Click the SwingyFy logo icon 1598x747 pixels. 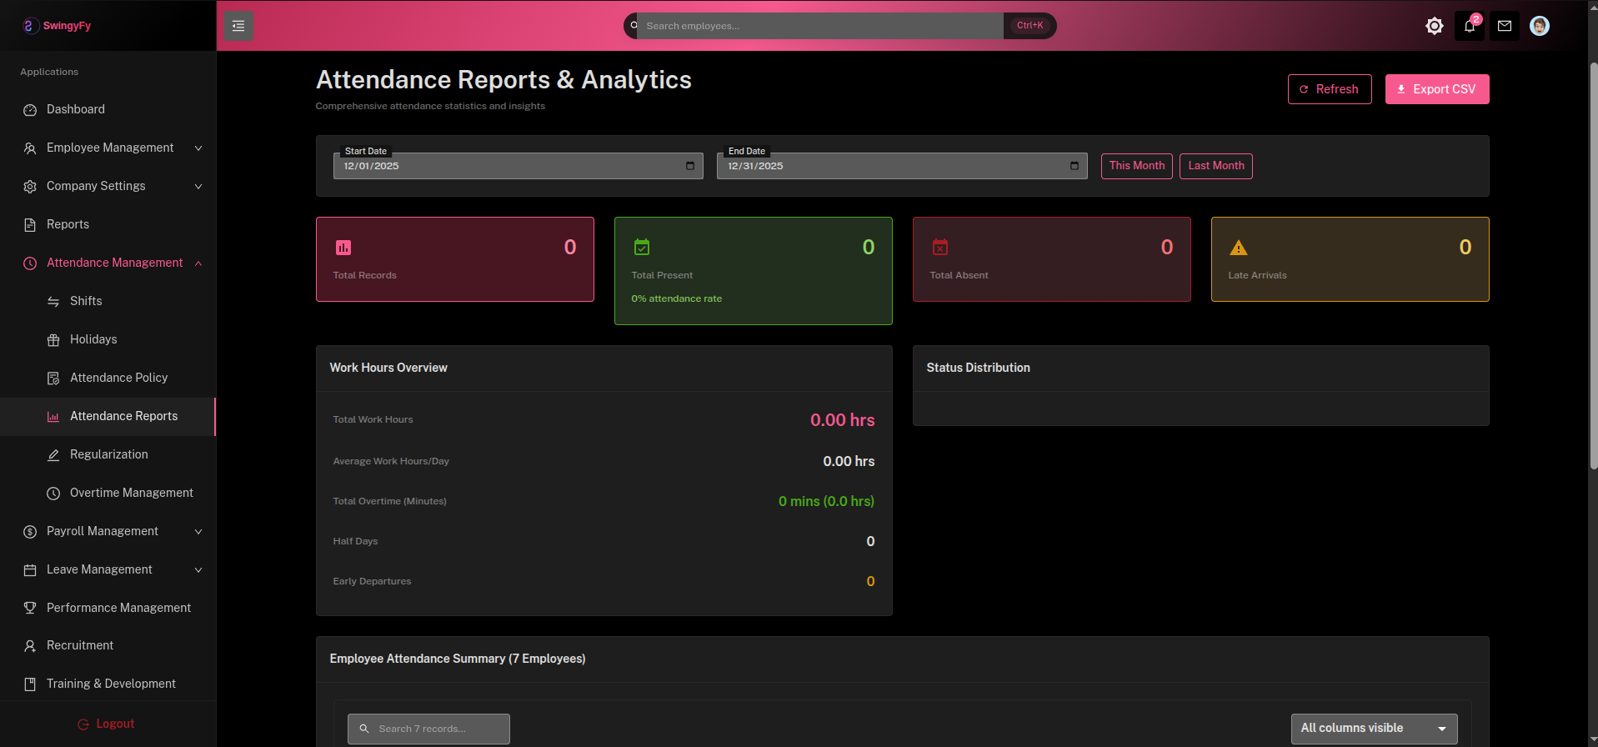30,26
